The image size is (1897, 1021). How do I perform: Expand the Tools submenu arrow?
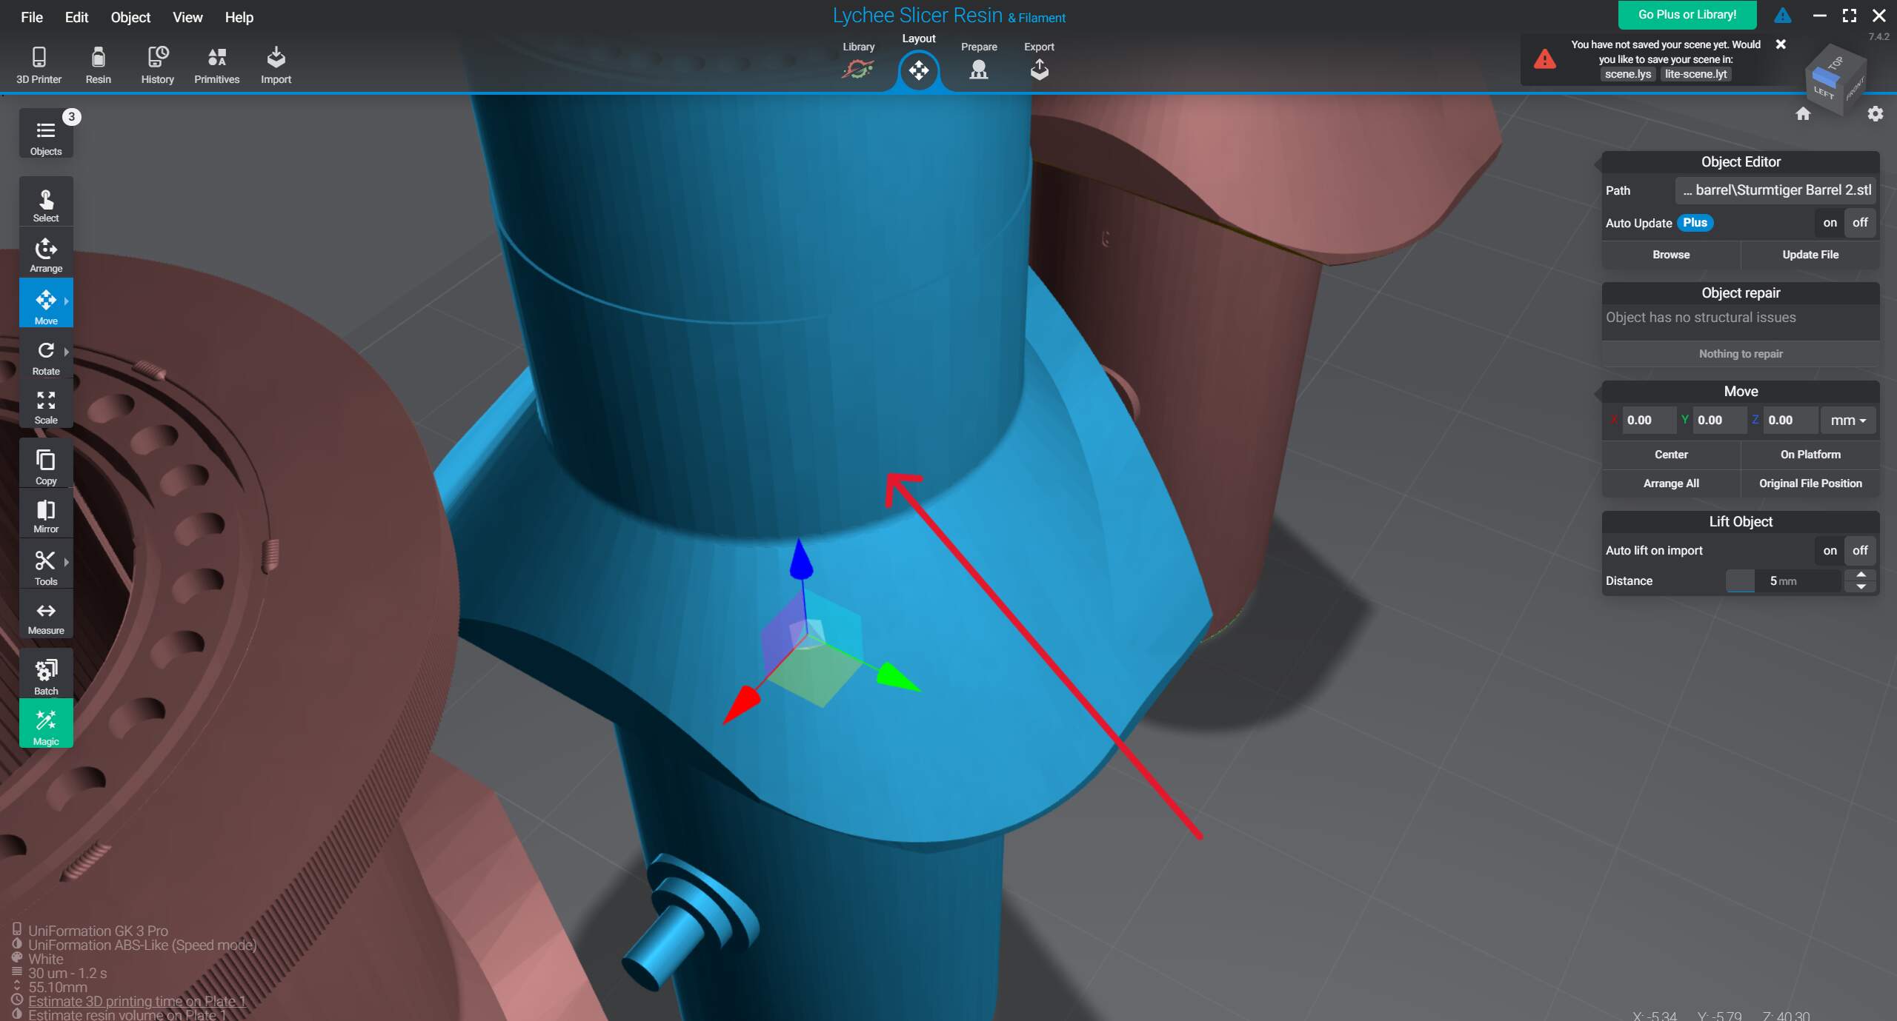[x=67, y=563]
